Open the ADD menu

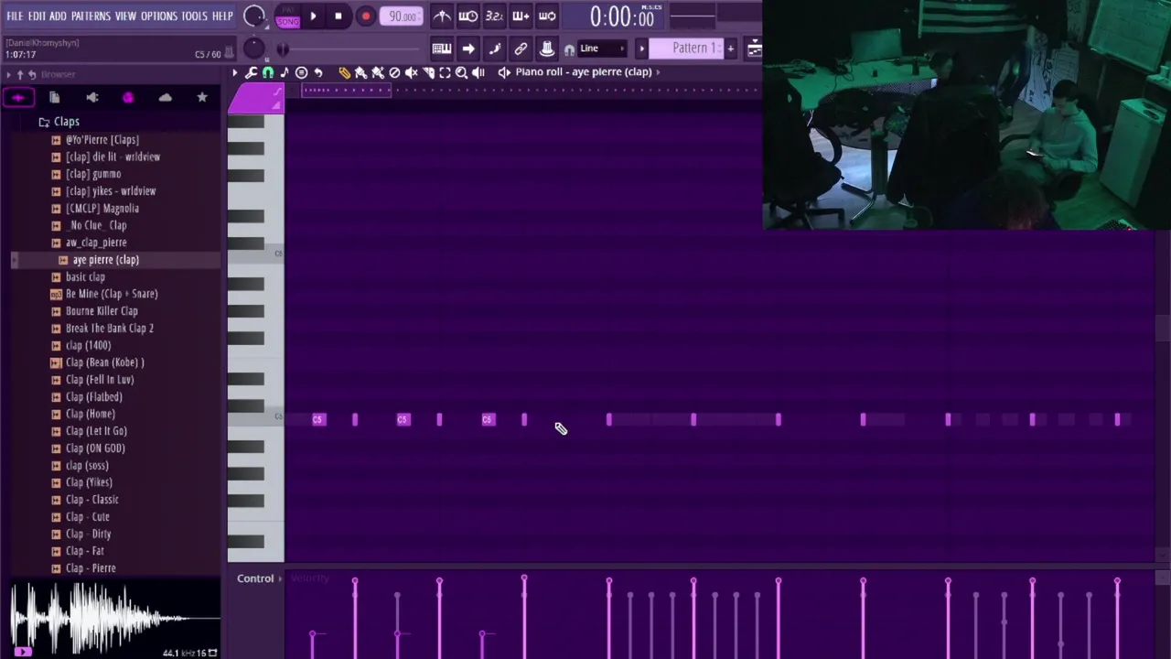(58, 16)
